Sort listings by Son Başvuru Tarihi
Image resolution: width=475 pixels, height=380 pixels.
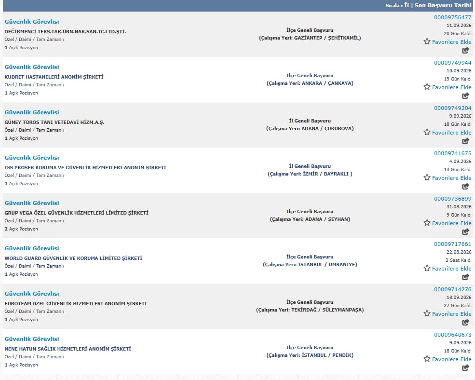(x=443, y=5)
